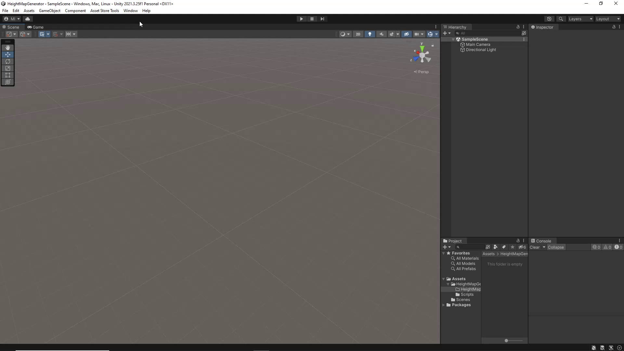Viewport: 624px width, 351px height.
Task: Expand Packages folder
Action: [444, 305]
